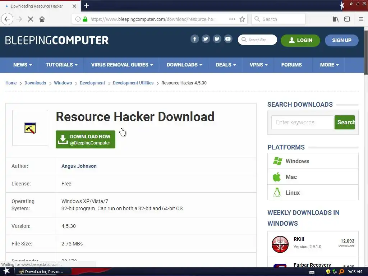Viewport: 368px width, 276px height.
Task: Click the browser address bar URL
Action: pyautogui.click(x=152, y=19)
